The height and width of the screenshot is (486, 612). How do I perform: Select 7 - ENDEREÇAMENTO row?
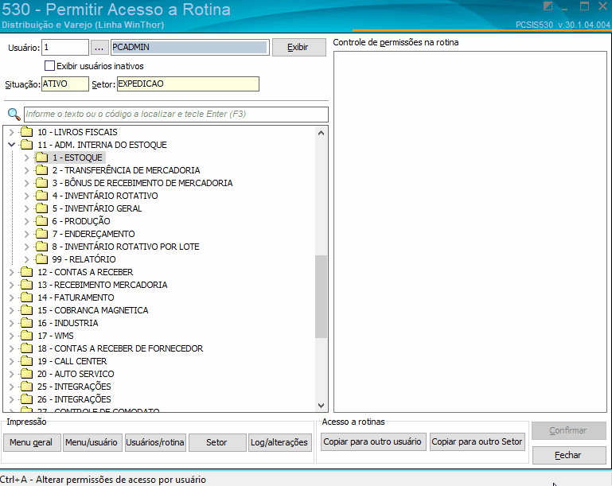[94, 234]
